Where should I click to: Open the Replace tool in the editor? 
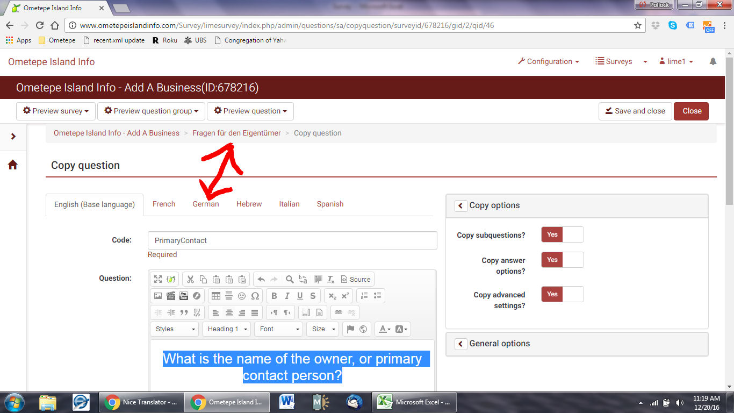click(x=303, y=279)
